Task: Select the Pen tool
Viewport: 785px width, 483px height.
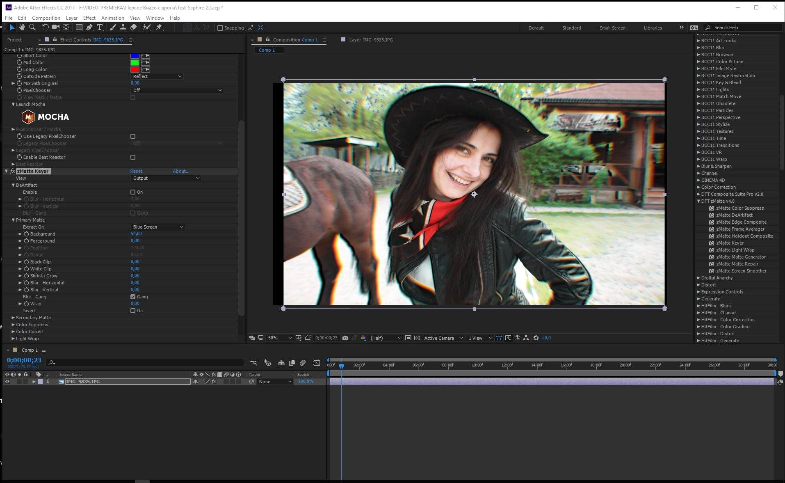Action: (x=89, y=27)
